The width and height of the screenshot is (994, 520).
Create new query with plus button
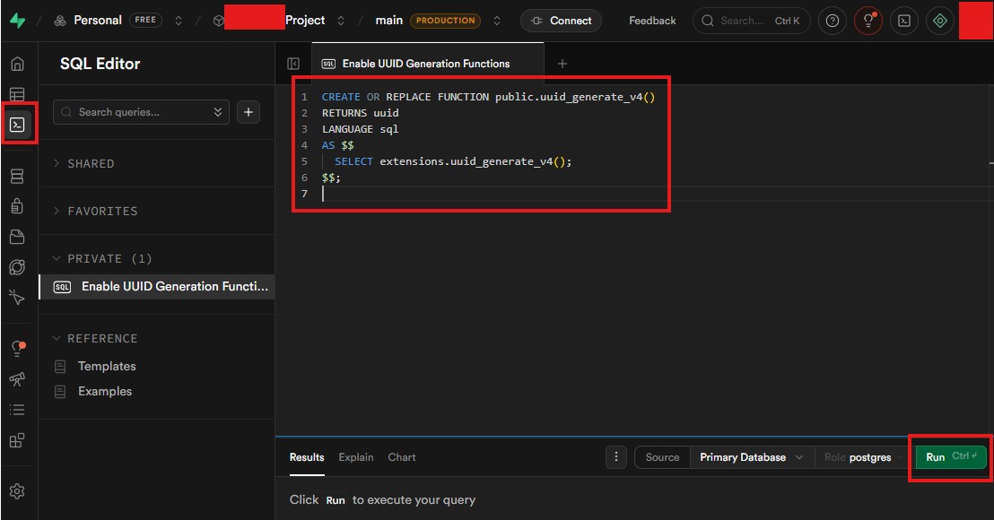248,112
